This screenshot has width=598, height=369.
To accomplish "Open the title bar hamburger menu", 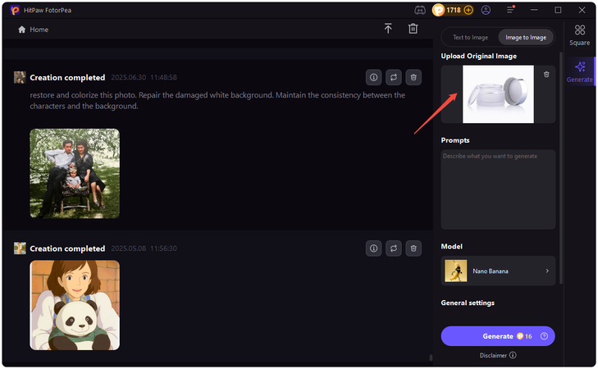I will pos(509,10).
